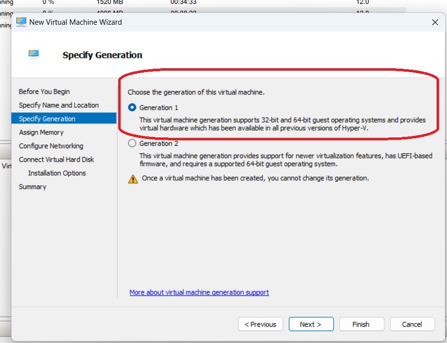Select the Specify Generation step
Image resolution: width=447 pixels, height=343 pixels.
[64, 119]
